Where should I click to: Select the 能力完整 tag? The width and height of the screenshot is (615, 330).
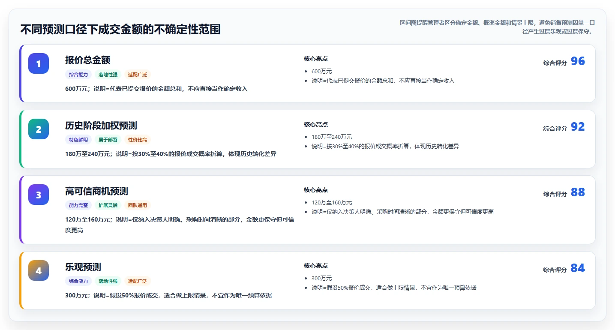(78, 205)
